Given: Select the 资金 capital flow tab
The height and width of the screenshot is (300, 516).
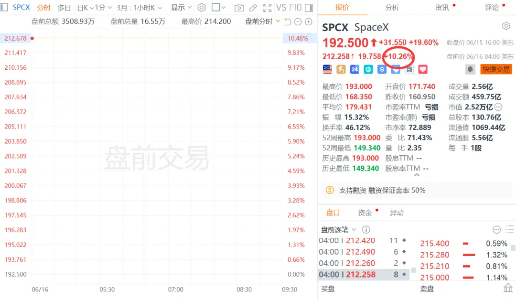Looking at the screenshot, I should pyautogui.click(x=365, y=213).
